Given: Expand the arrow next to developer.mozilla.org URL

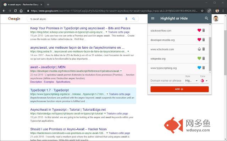Looking at the screenshot, I should pyautogui.click(x=121, y=71).
